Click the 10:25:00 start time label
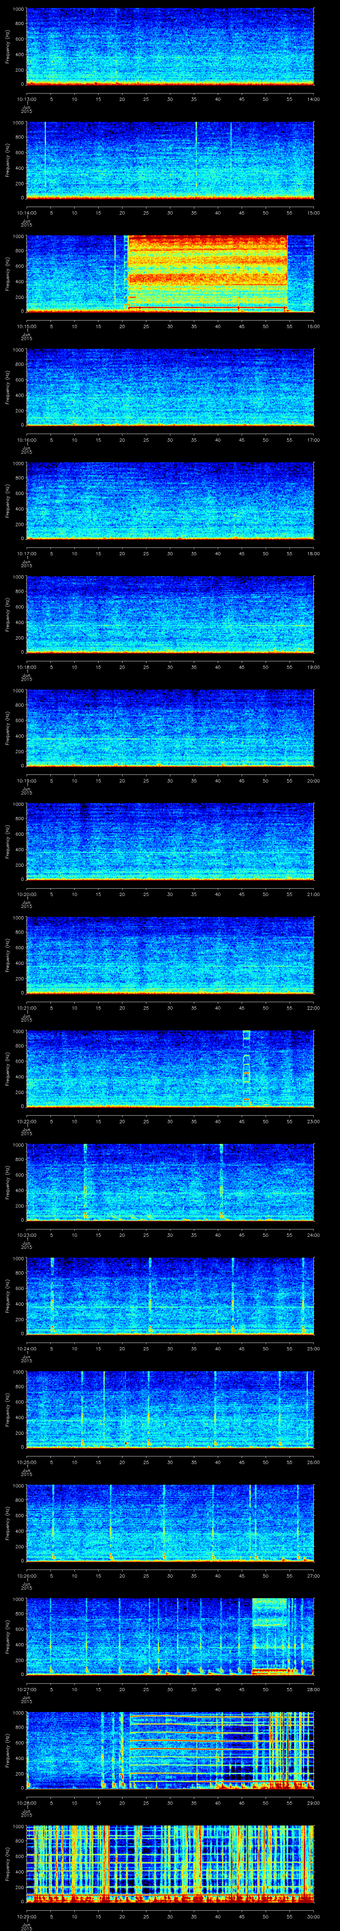The width and height of the screenshot is (340, 1931). click(26, 1462)
